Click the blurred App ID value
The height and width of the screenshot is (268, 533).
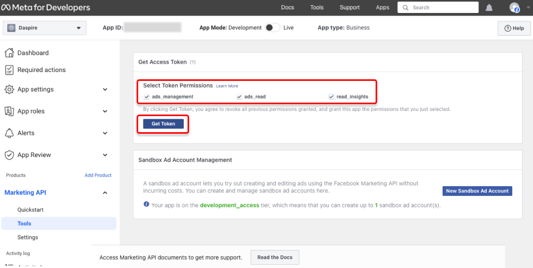[x=152, y=27]
